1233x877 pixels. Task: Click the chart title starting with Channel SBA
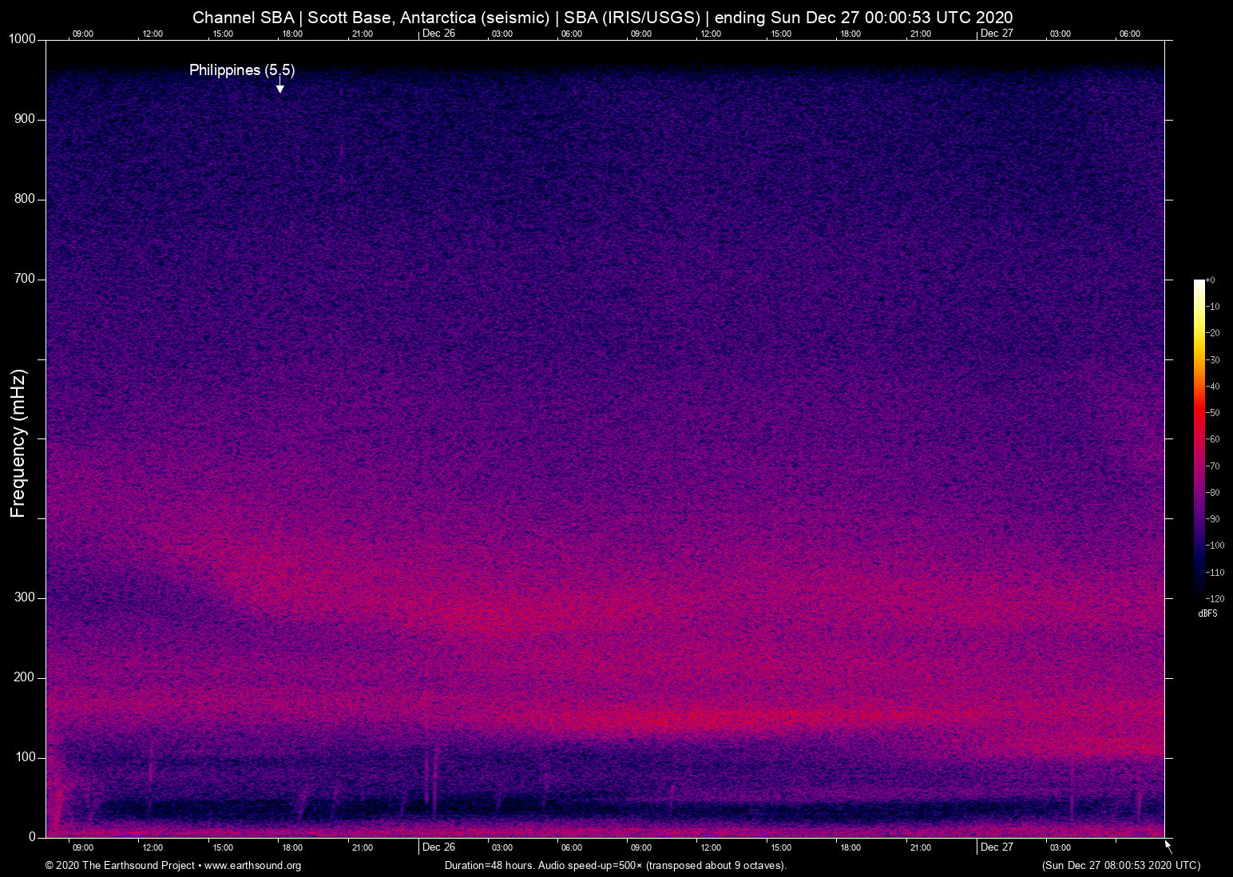(x=602, y=17)
